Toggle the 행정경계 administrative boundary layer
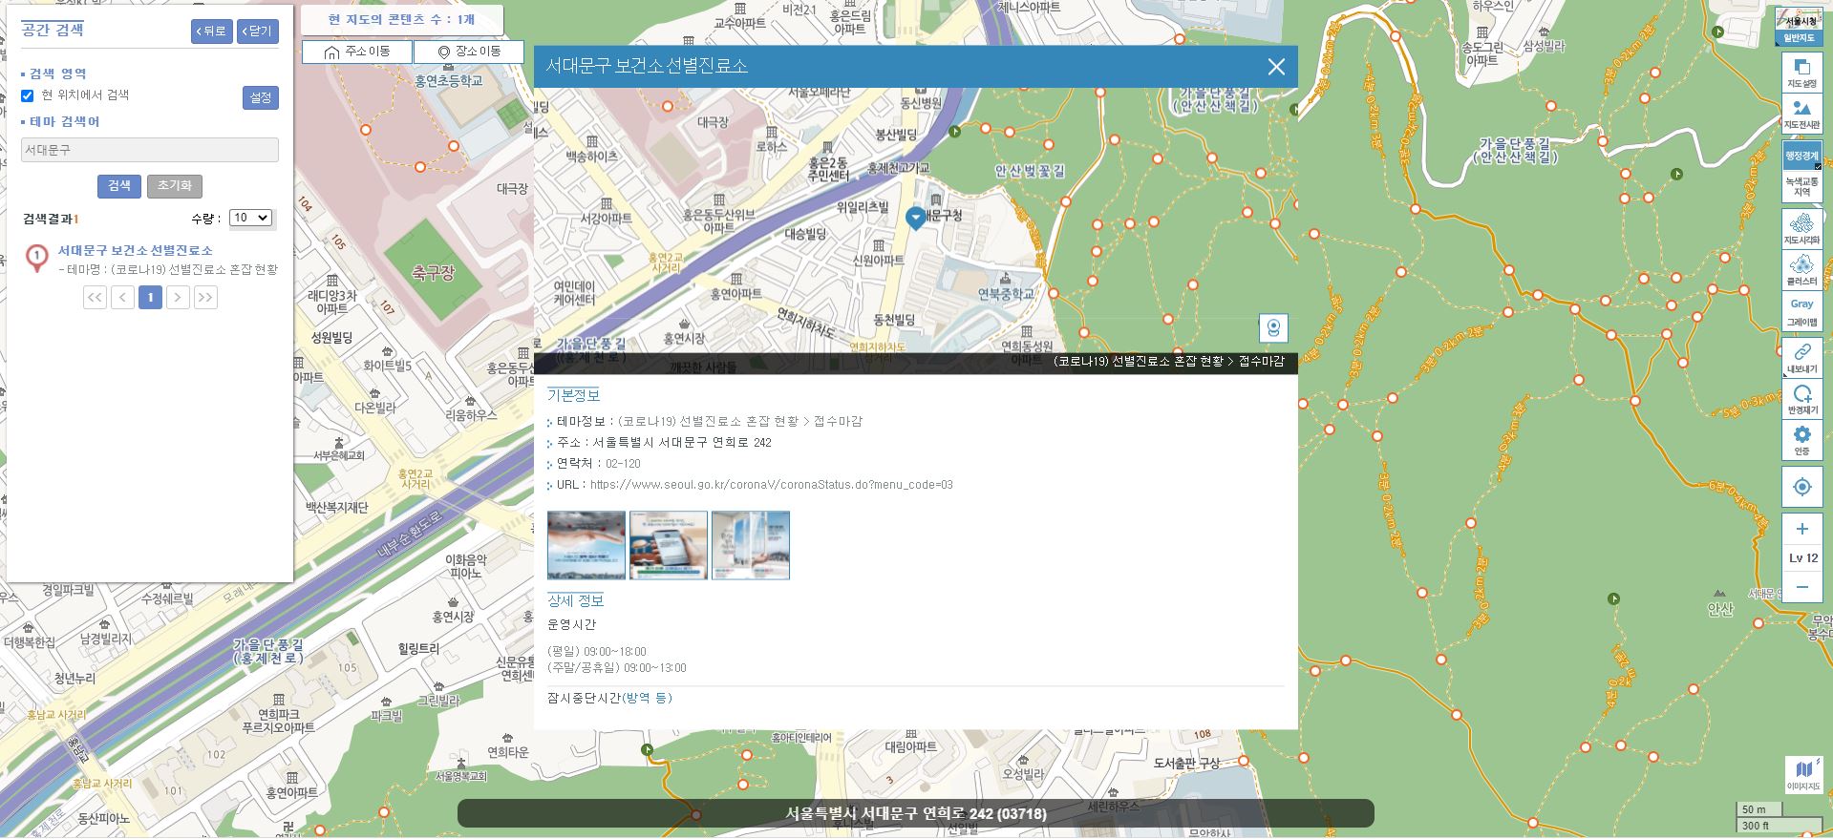 (x=1801, y=156)
